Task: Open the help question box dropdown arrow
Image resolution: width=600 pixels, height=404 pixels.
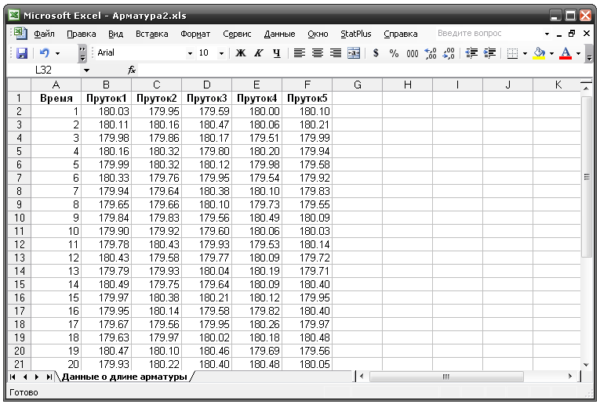Action: (x=547, y=34)
